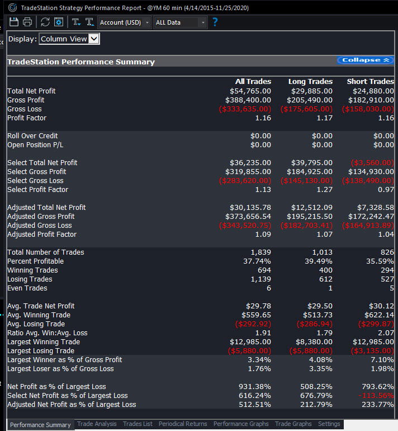Click the Ratio Avg. Win:Avg. Loss label
This screenshot has width=398, height=431.
coord(47,333)
